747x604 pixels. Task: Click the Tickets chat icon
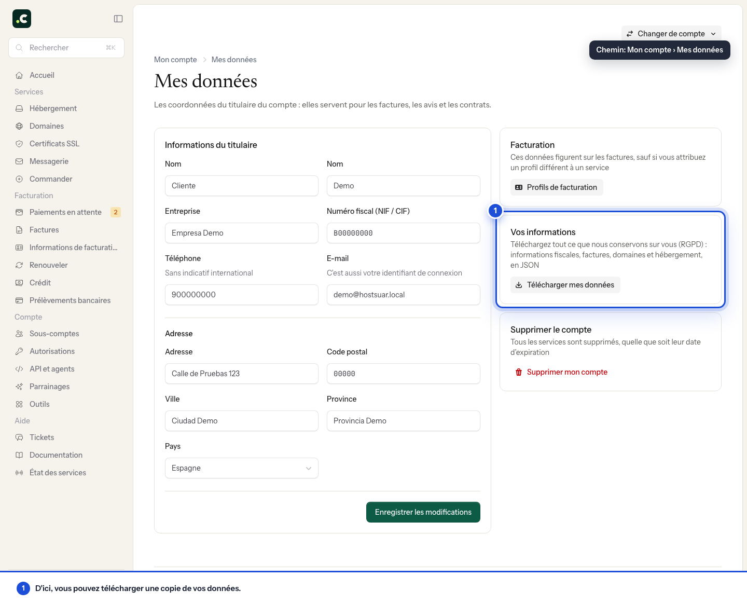19,437
